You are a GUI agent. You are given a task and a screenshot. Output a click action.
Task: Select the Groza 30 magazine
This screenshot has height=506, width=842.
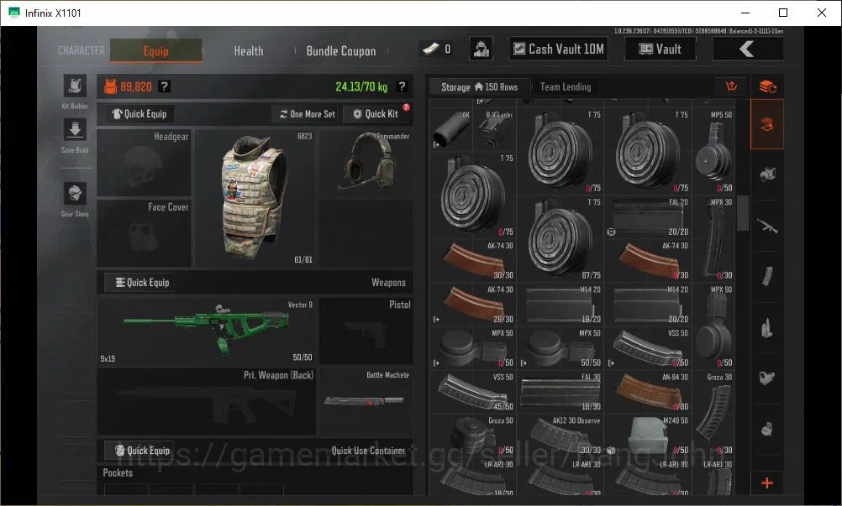(x=713, y=413)
